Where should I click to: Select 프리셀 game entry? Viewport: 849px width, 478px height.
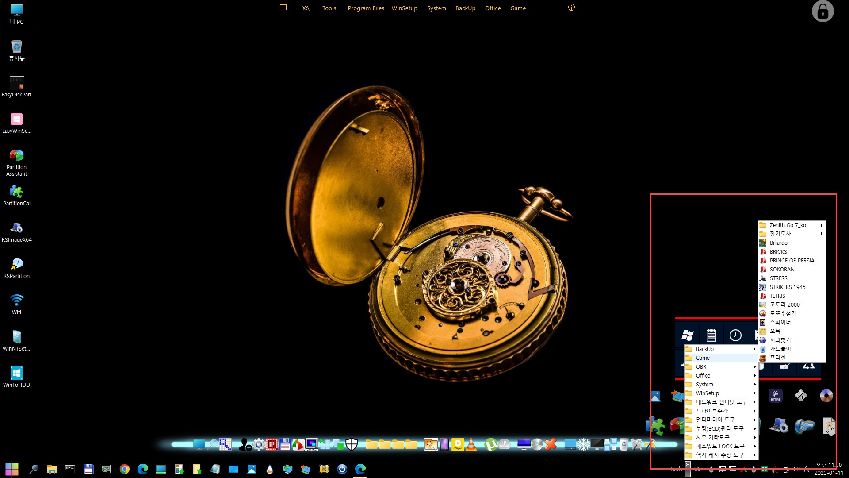point(792,358)
